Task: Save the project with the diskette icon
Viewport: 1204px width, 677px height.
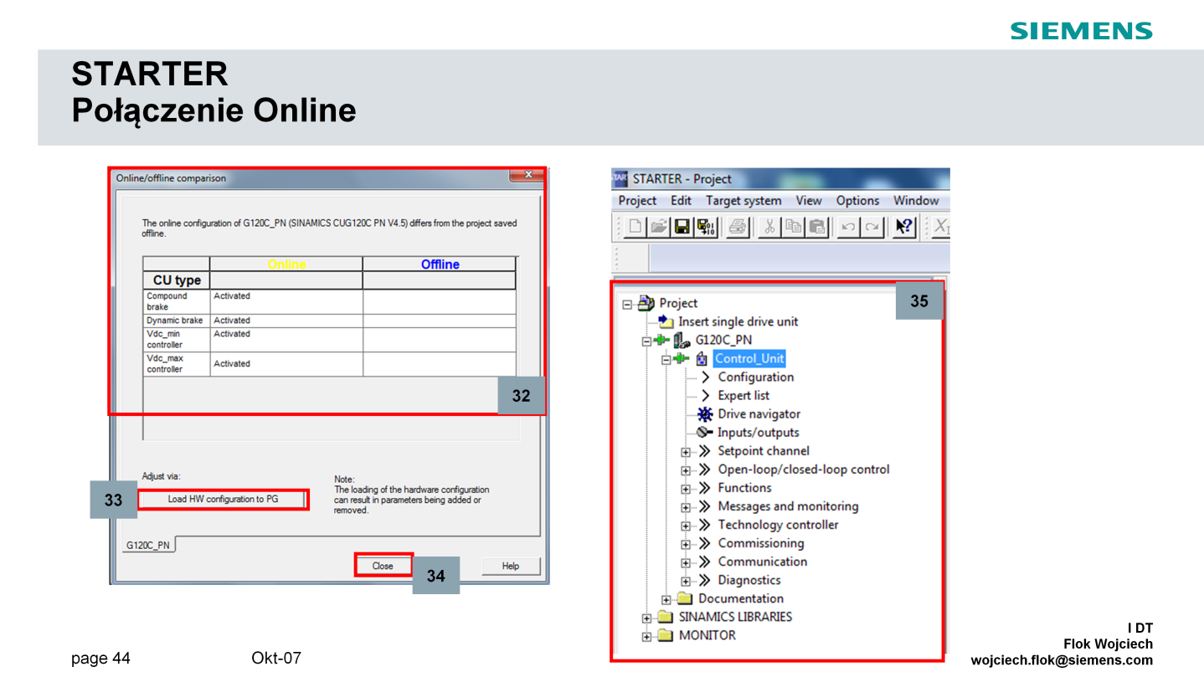Action: pyautogui.click(x=682, y=226)
